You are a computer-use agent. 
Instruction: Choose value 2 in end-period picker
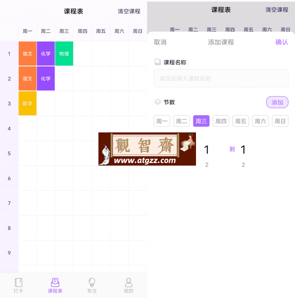(x=243, y=165)
